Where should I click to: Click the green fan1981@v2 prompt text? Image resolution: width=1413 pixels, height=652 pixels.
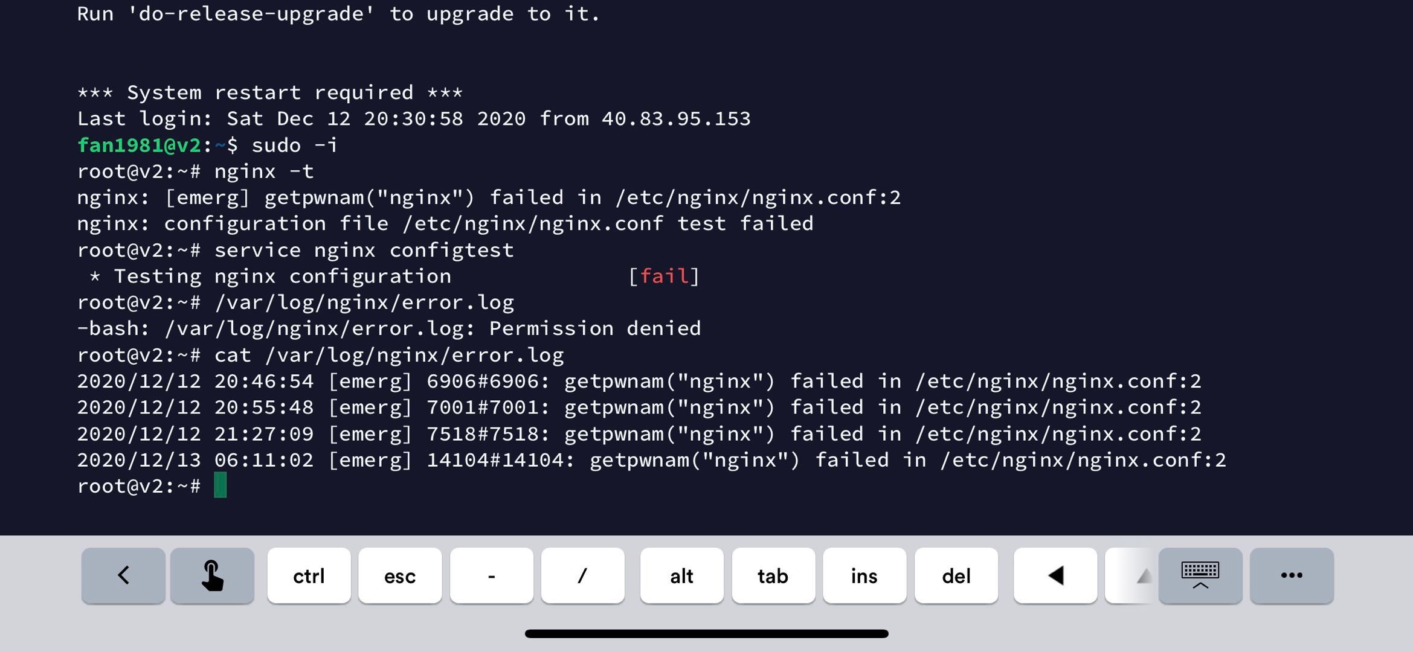pos(139,145)
